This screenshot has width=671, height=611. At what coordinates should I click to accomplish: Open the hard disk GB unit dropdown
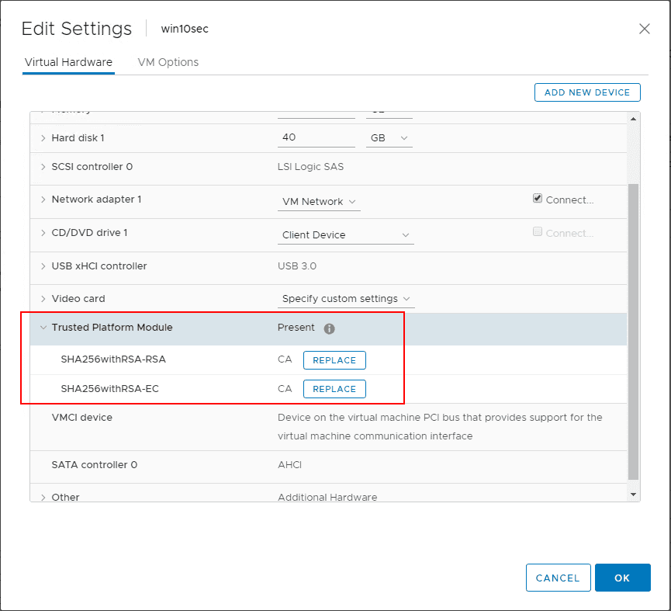pos(388,138)
